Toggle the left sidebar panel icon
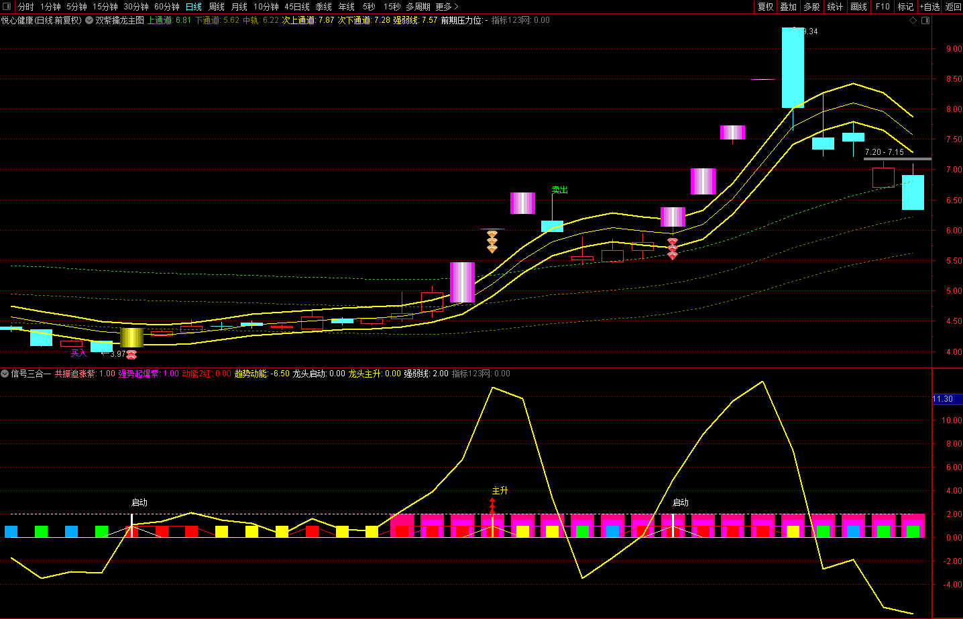 tap(7, 7)
